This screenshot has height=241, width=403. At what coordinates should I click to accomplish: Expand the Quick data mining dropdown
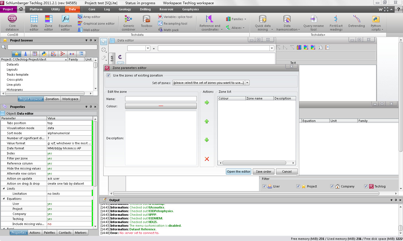(272, 29)
